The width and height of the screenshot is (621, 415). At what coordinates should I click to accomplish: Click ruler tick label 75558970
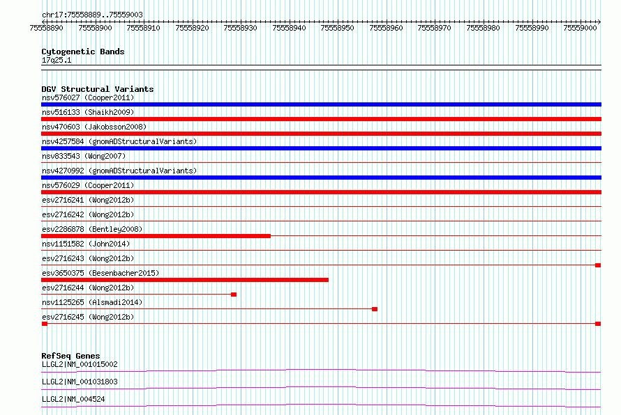pos(435,28)
